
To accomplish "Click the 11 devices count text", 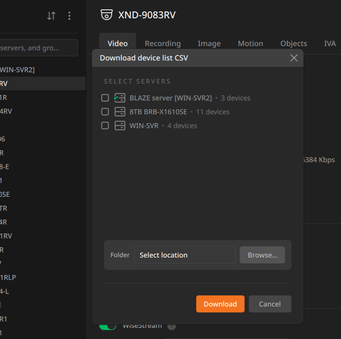I will tap(213, 112).
